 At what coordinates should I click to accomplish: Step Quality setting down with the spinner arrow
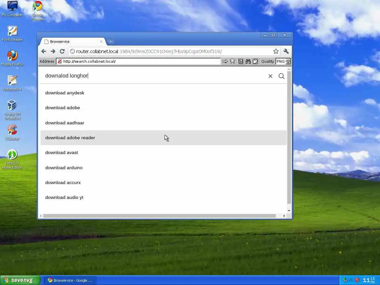[288, 63]
